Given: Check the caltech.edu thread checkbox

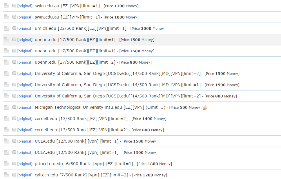Looking at the screenshot, I should pos(14,174).
